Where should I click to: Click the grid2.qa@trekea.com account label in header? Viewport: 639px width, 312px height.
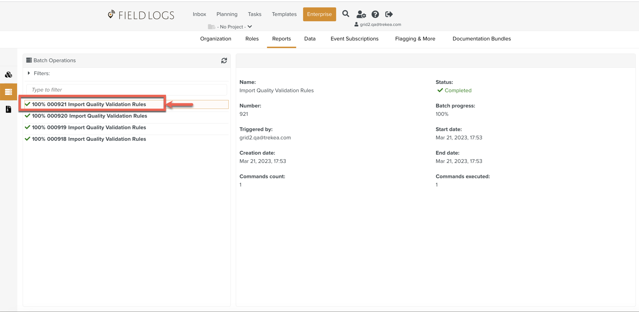[380, 25]
